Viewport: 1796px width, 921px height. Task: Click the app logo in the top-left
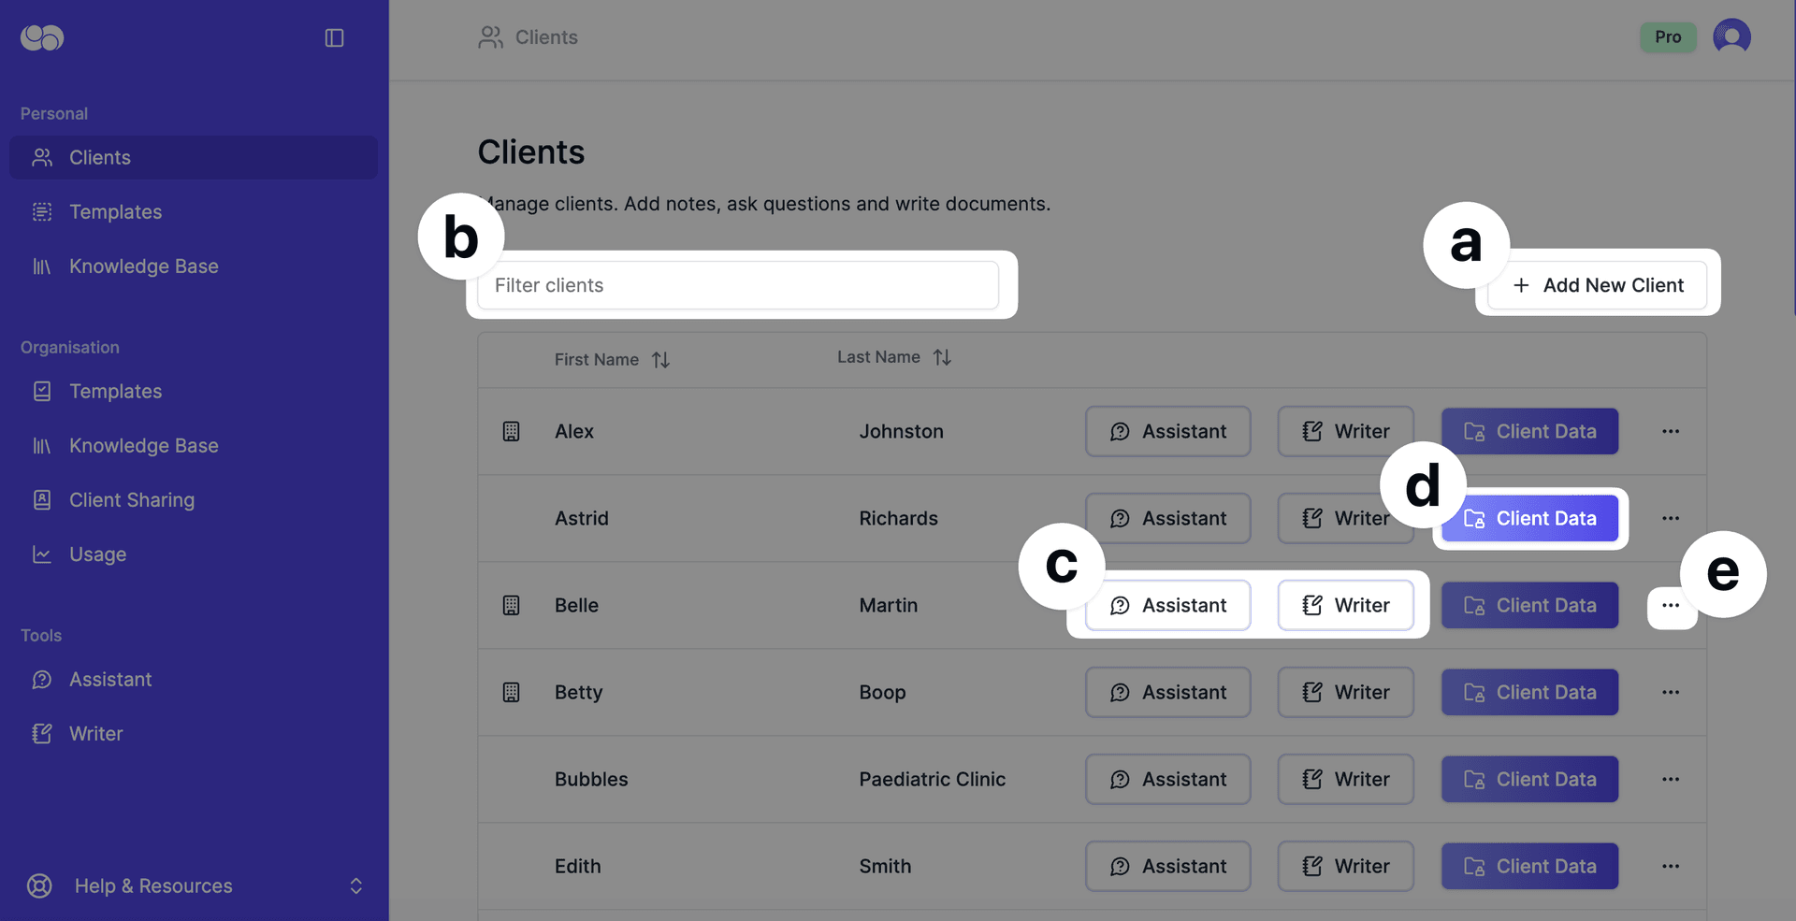point(41,37)
